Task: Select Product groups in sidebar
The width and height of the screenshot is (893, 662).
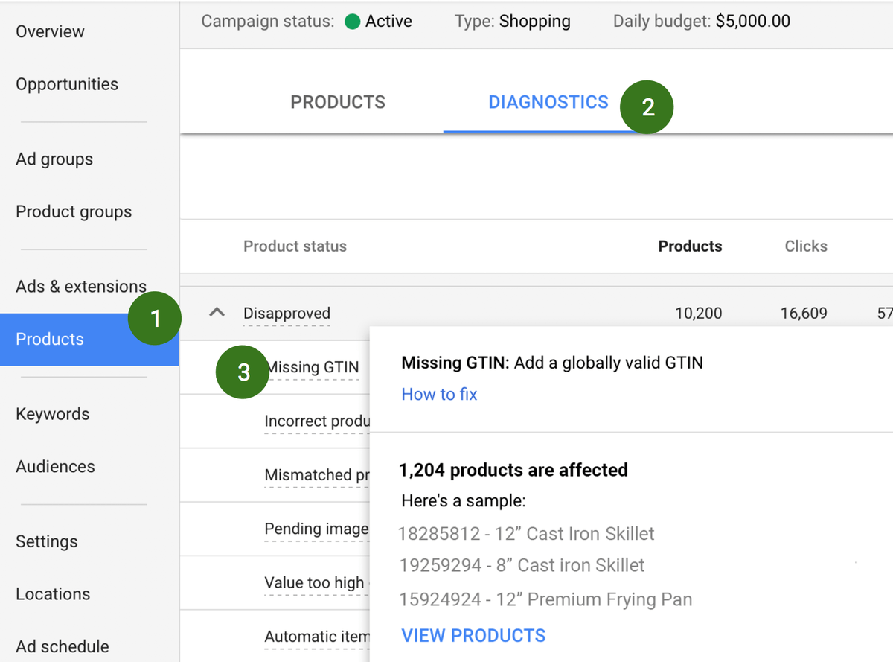Action: (x=74, y=212)
